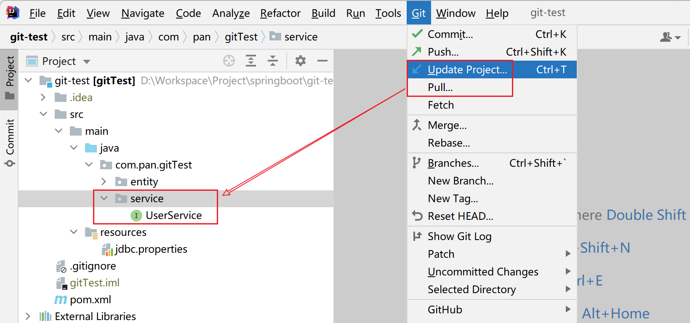The image size is (690, 323).
Task: Open the Commit tool window tab
Action: (x=10, y=142)
